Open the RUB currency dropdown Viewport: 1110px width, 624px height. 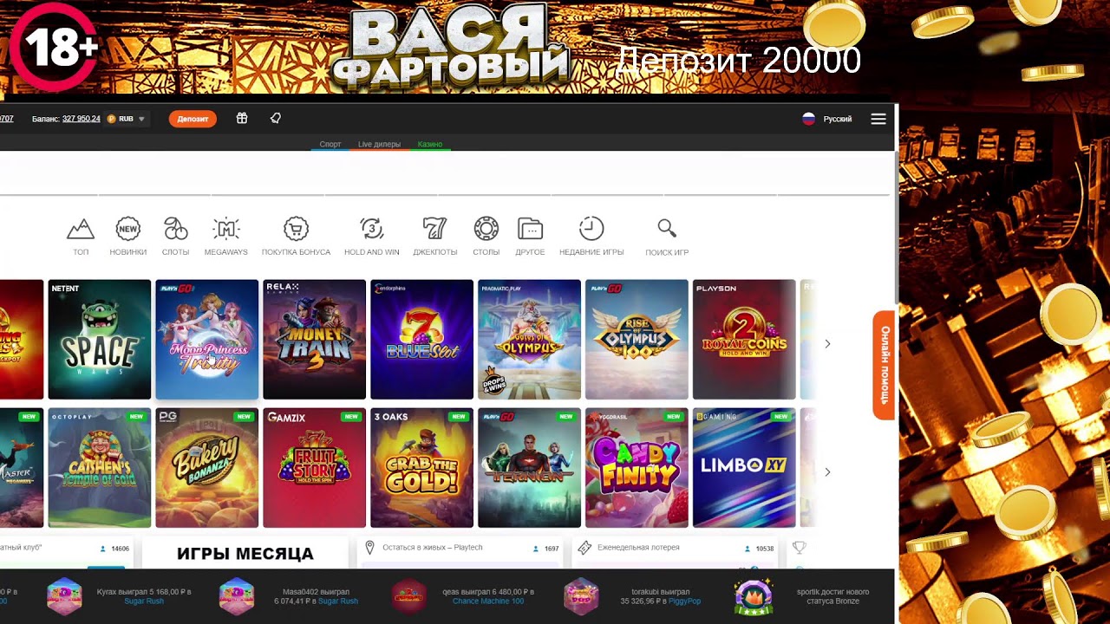click(x=127, y=119)
